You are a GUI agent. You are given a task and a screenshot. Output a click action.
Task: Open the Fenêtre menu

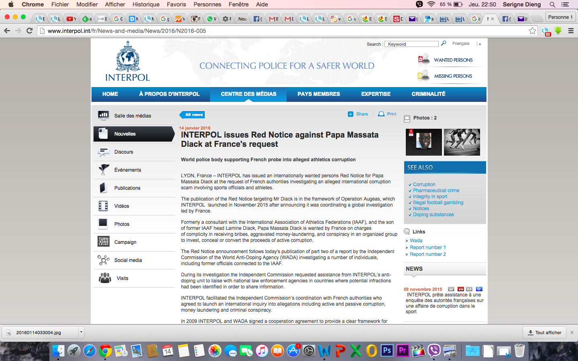coord(239,4)
